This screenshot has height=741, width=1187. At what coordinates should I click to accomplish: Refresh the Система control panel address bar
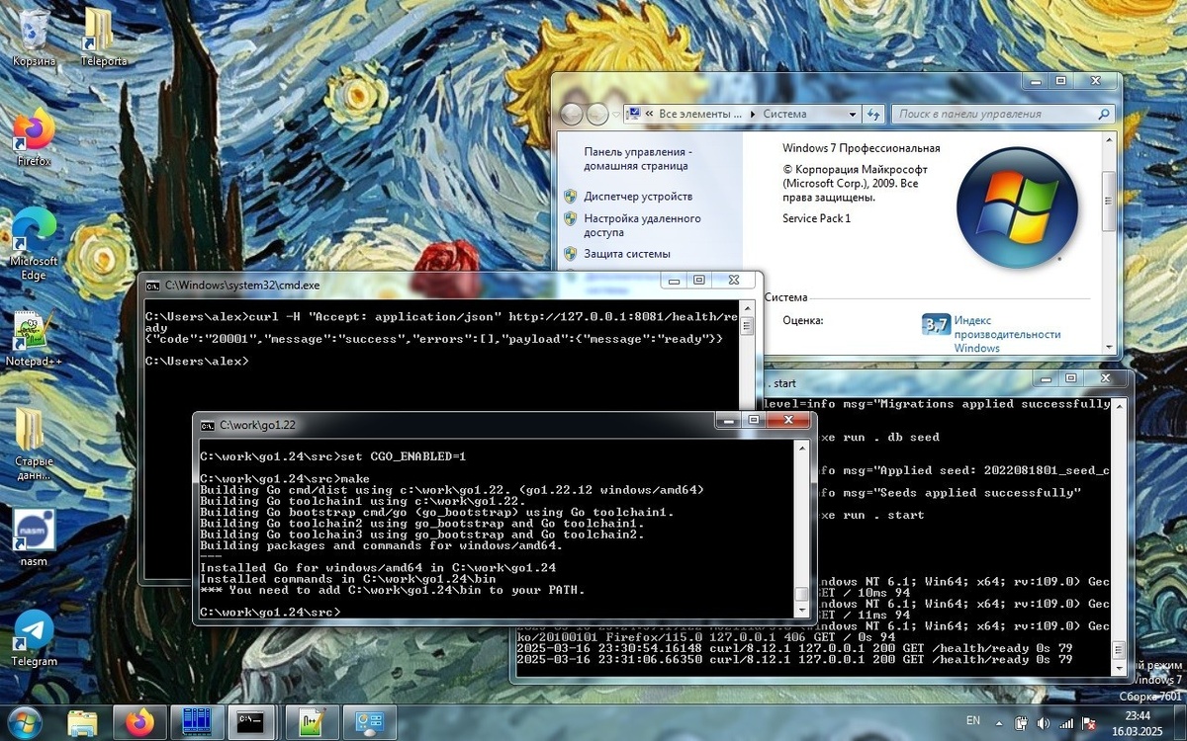pyautogui.click(x=874, y=114)
